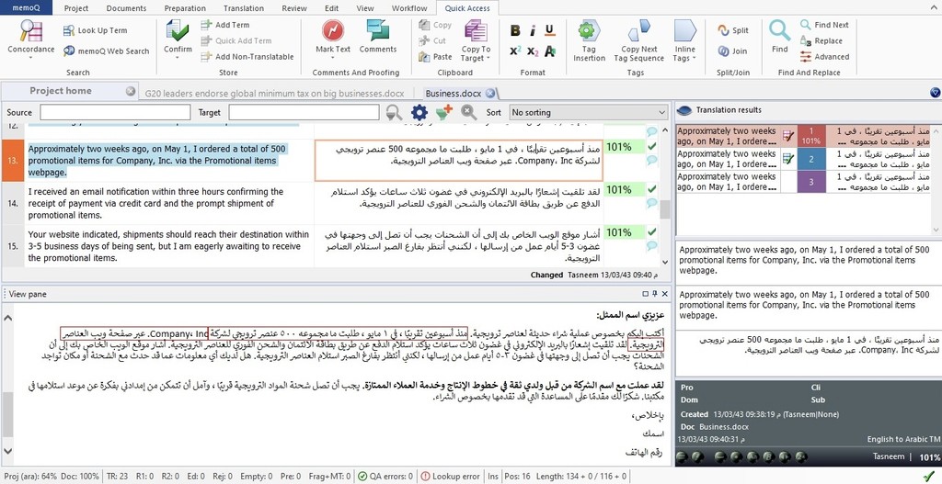Click the clear filter magnifier icon
The image size is (942, 484).
click(x=468, y=112)
